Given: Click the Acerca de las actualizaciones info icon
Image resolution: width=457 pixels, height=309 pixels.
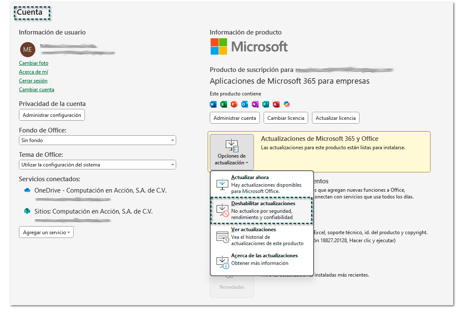Looking at the screenshot, I should (x=223, y=262).
